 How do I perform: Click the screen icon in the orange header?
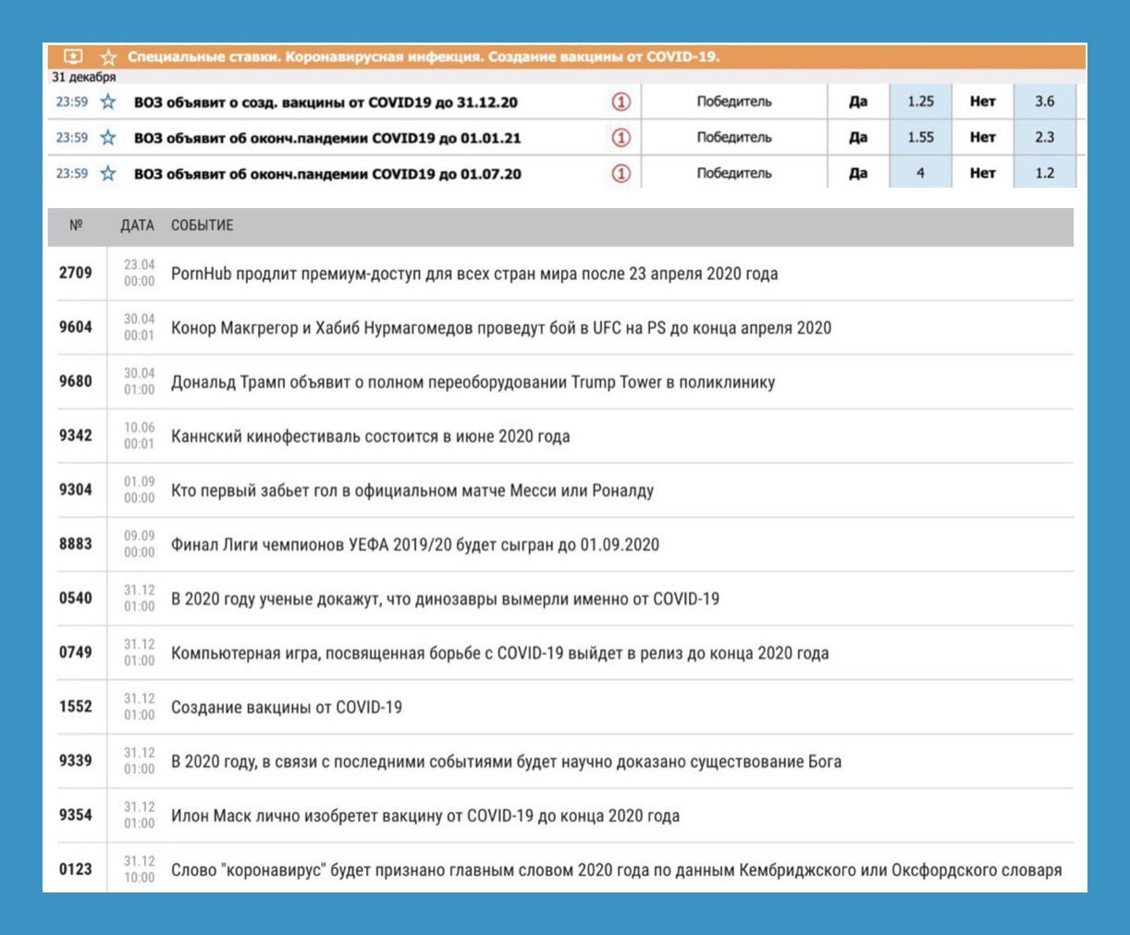74,57
